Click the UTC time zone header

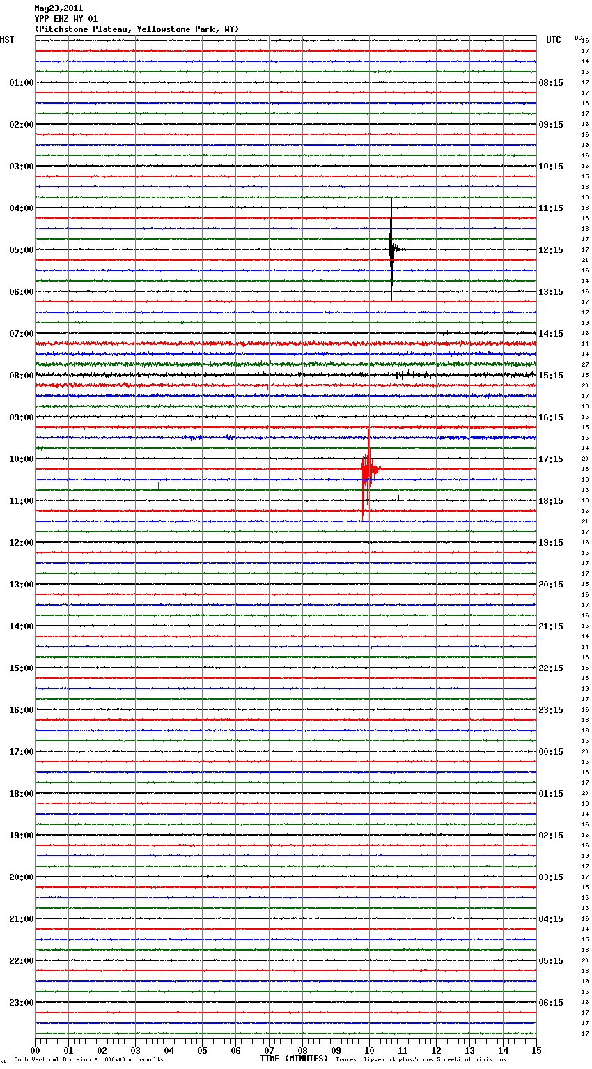coord(554,40)
